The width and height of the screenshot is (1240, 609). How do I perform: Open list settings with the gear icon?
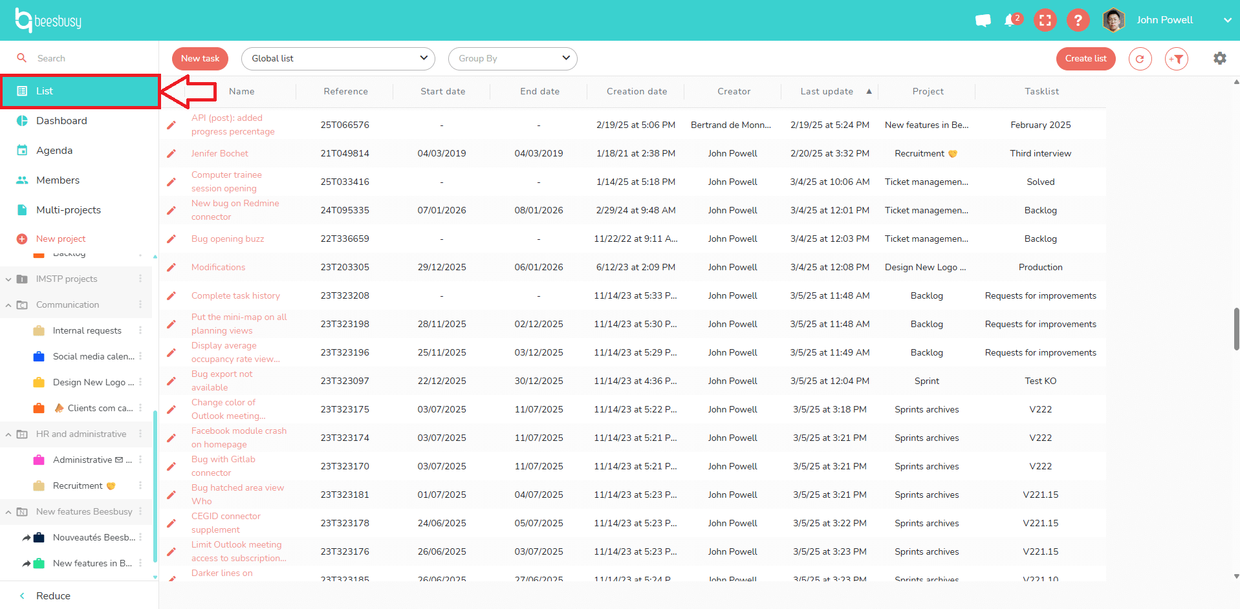(x=1219, y=58)
